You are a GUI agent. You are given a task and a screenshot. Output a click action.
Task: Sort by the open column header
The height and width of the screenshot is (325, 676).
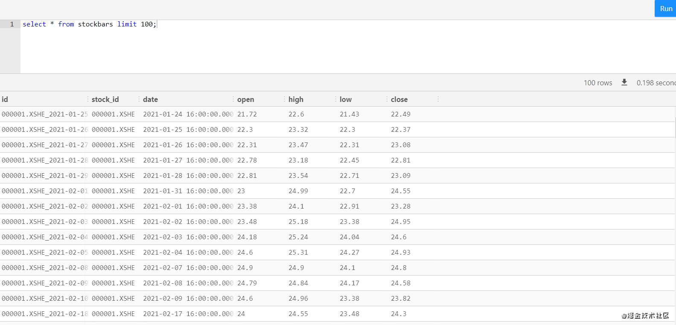tap(245, 99)
